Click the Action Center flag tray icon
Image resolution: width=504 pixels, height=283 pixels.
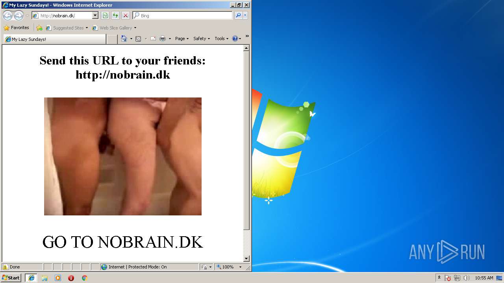448,278
